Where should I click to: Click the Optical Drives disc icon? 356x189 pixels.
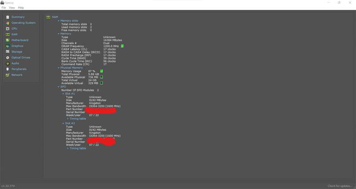8,58
